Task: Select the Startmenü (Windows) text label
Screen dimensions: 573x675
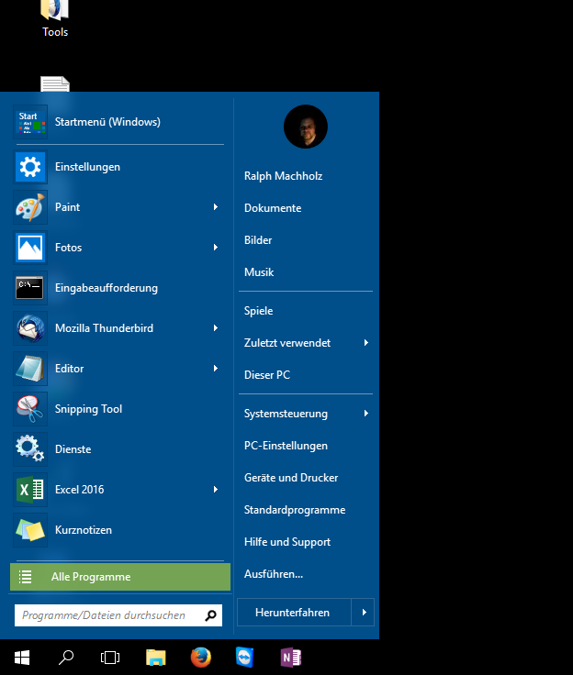Action: point(107,122)
